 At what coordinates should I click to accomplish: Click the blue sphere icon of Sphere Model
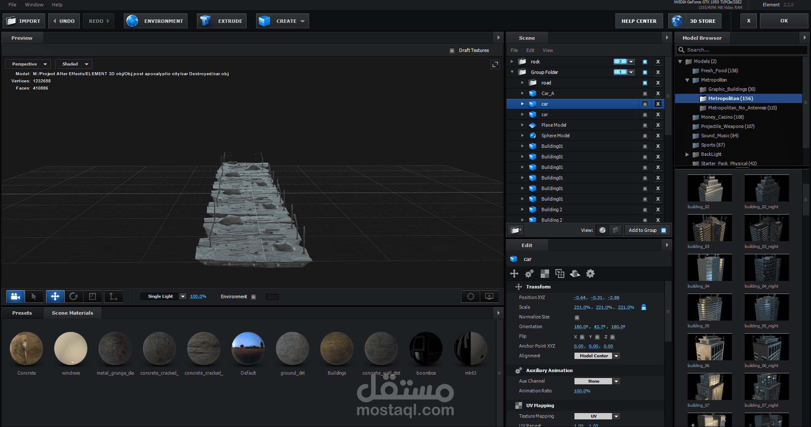click(533, 136)
